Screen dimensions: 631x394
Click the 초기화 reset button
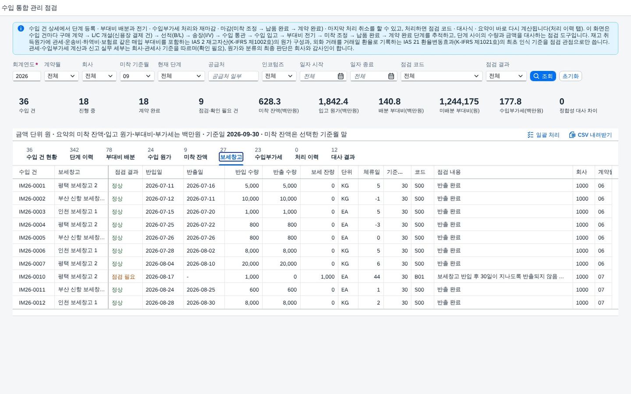[x=571, y=76]
